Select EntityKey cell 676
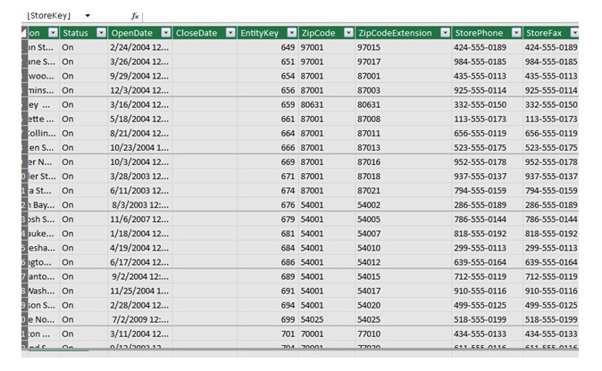 pyautogui.click(x=268, y=205)
